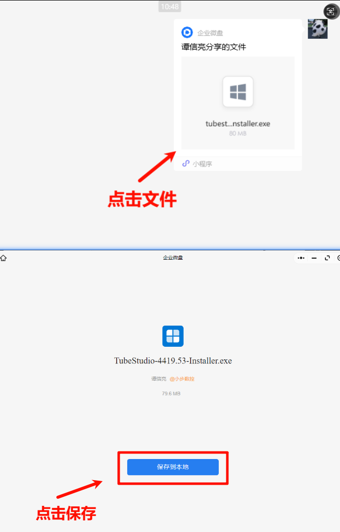Click the 企业微盘 logo icon in chat card
Viewport: 340px width, 532px height.
[x=187, y=33]
